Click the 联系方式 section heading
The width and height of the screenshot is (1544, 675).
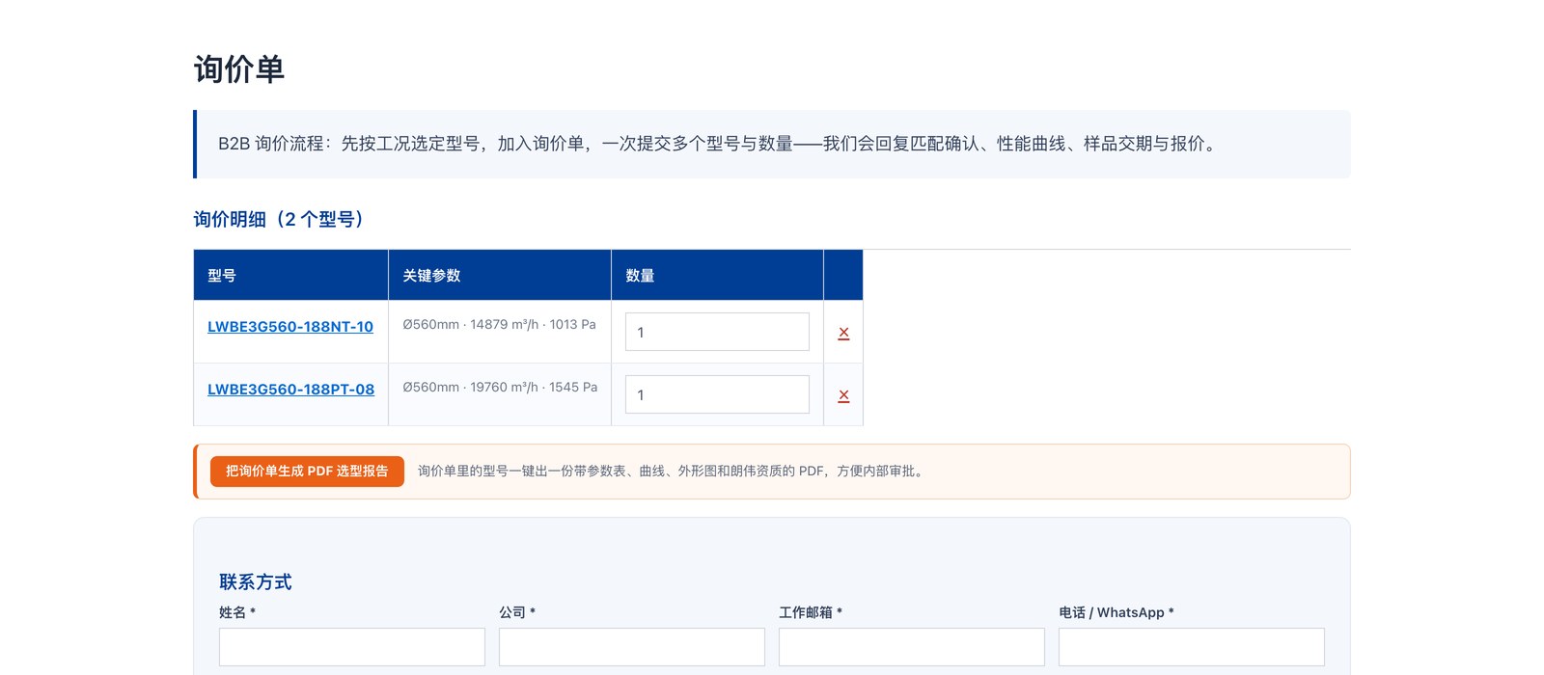point(255,582)
